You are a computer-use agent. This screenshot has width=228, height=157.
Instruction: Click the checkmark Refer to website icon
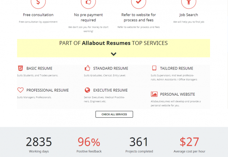tap(138, 2)
